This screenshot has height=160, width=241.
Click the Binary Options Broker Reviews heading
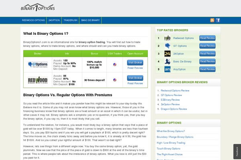pyautogui.click(x=182, y=82)
